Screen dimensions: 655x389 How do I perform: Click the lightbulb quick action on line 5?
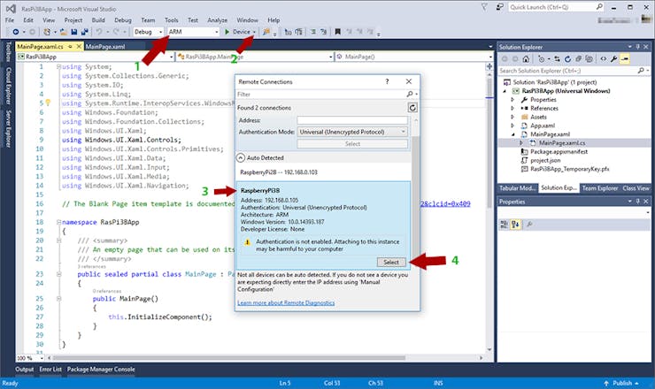48,103
